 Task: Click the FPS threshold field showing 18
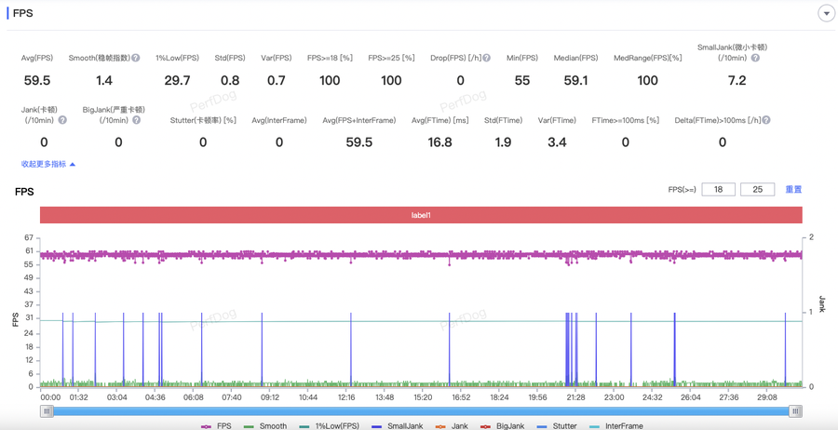pyautogui.click(x=718, y=189)
